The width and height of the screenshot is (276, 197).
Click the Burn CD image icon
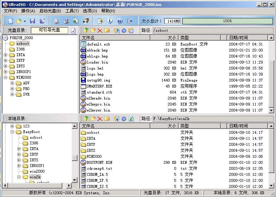pyautogui.click(x=86, y=21)
